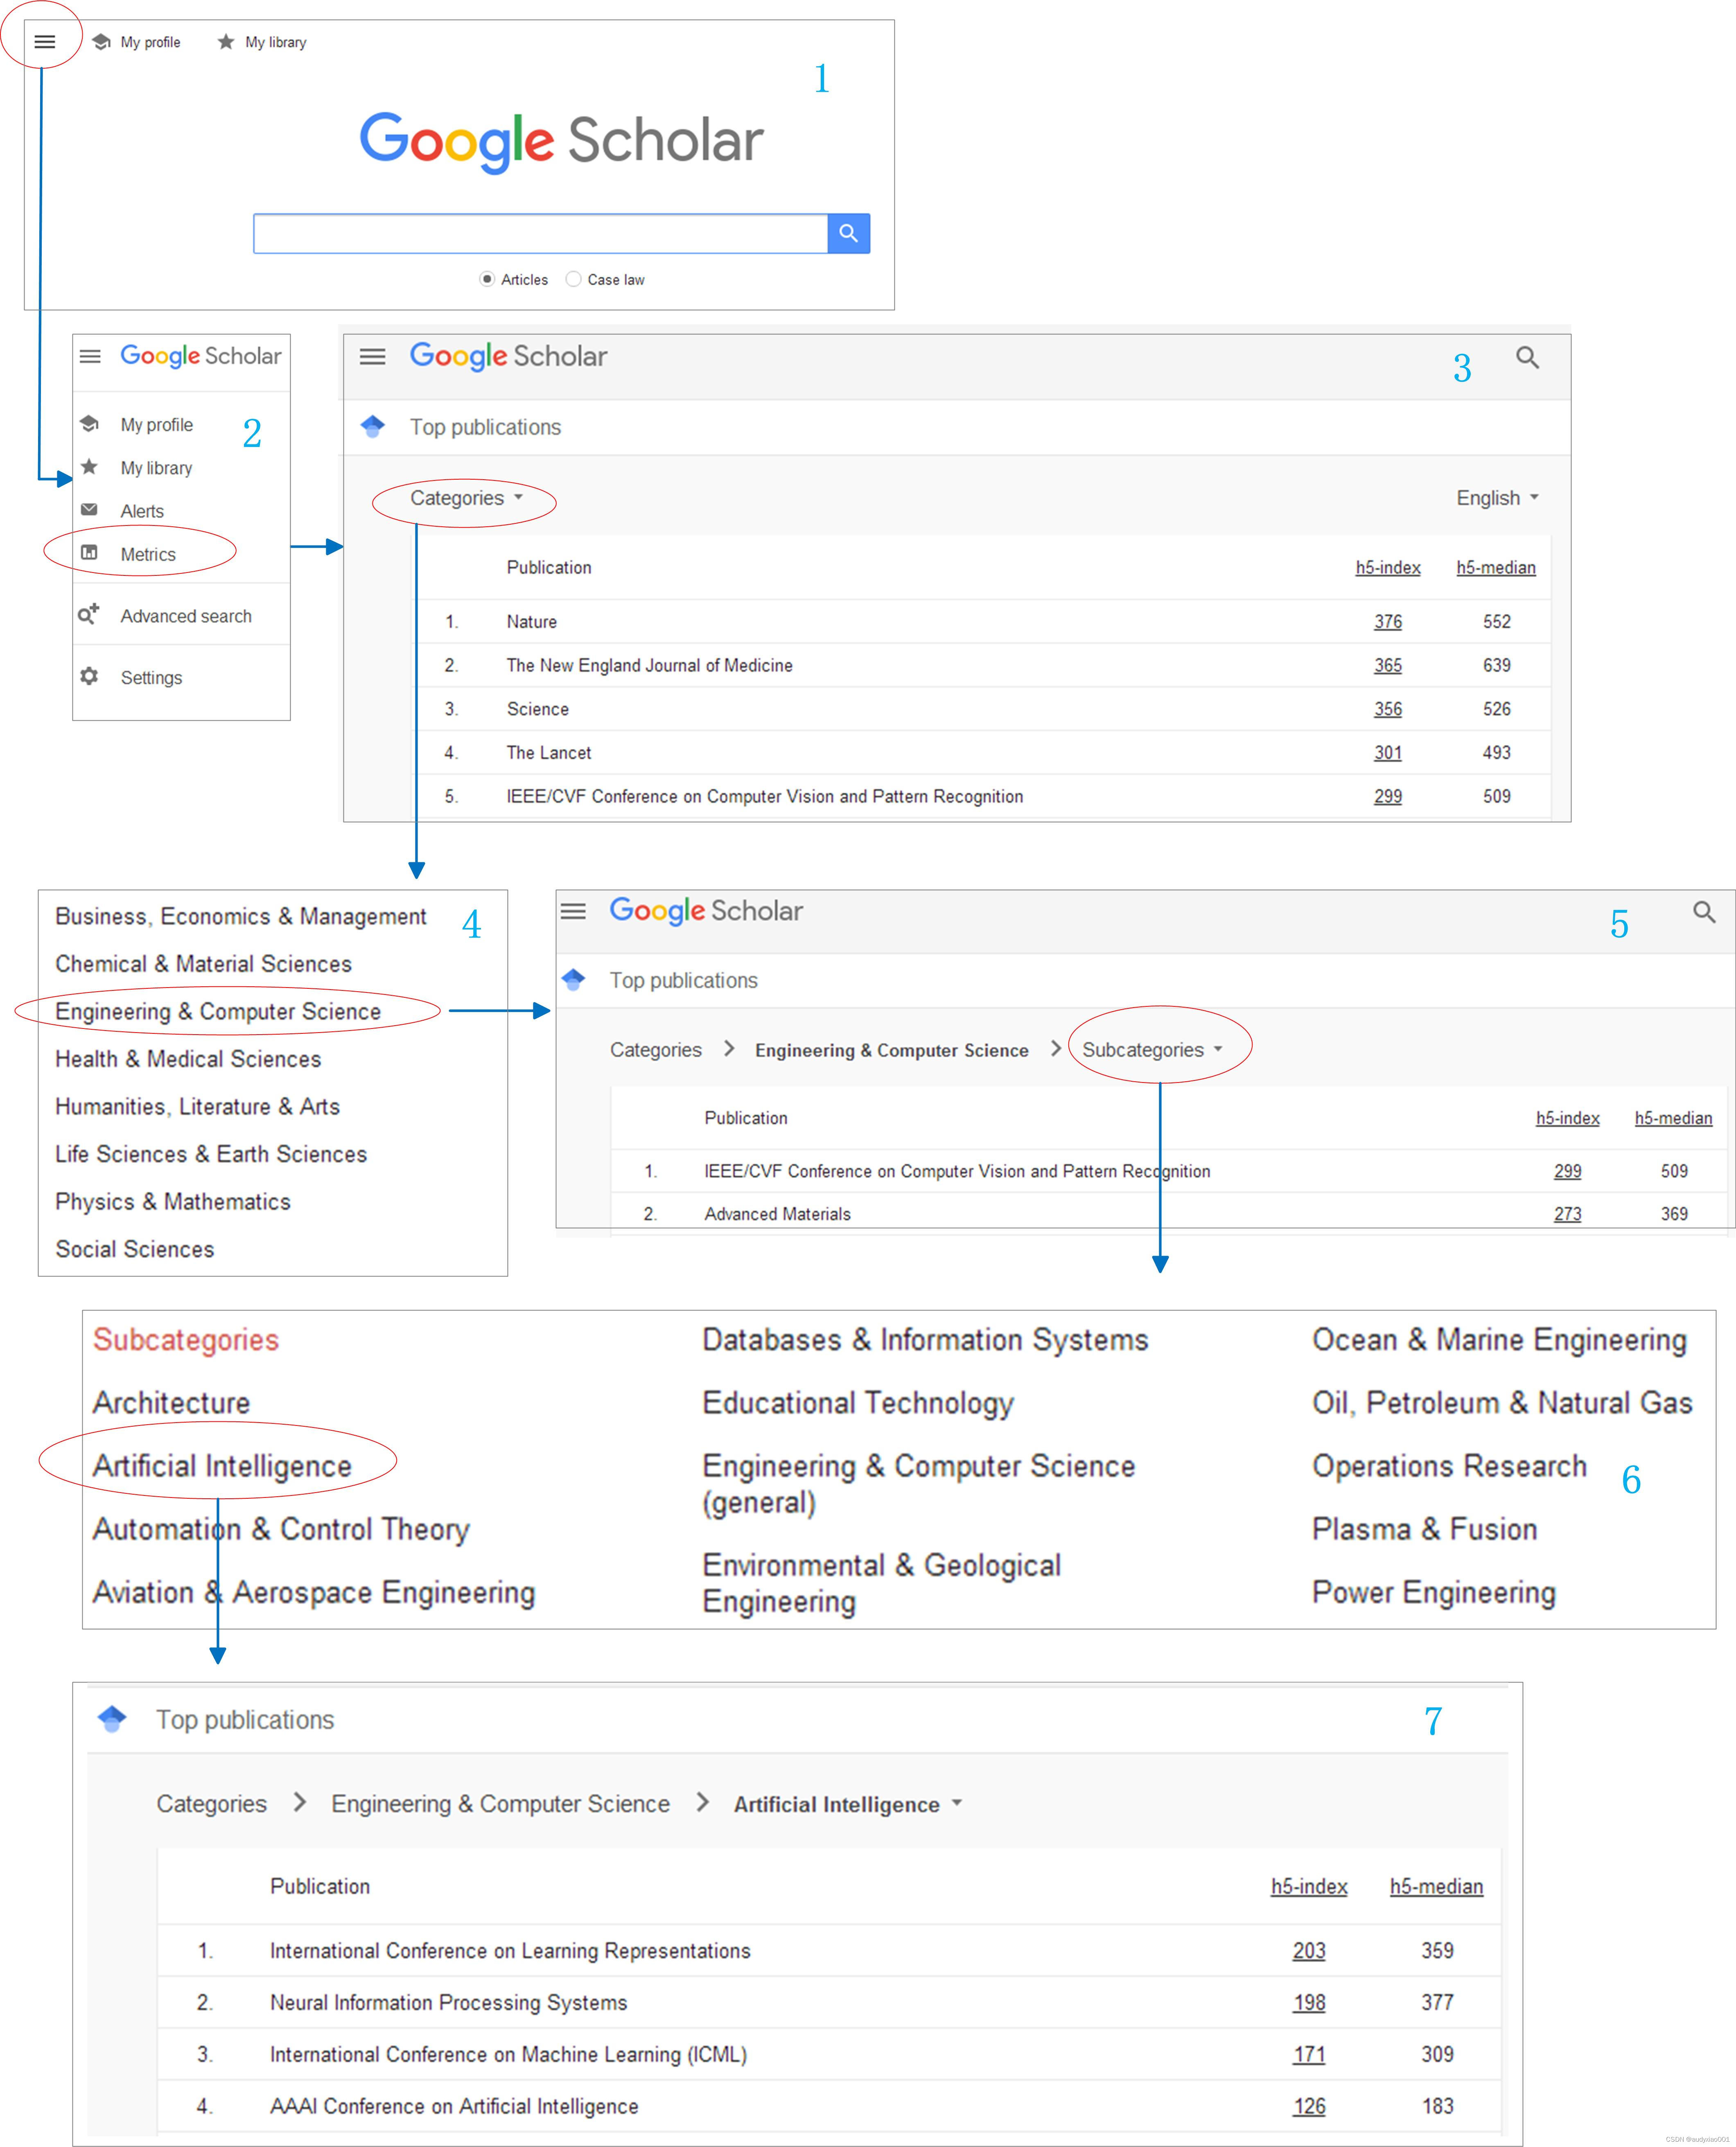
Task: Open the English language dropdown
Action: (1496, 498)
